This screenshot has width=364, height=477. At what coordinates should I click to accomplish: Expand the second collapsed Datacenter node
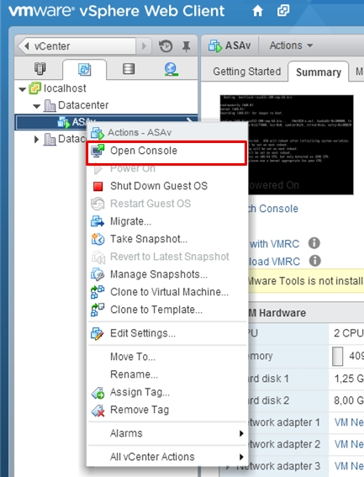click(x=36, y=140)
